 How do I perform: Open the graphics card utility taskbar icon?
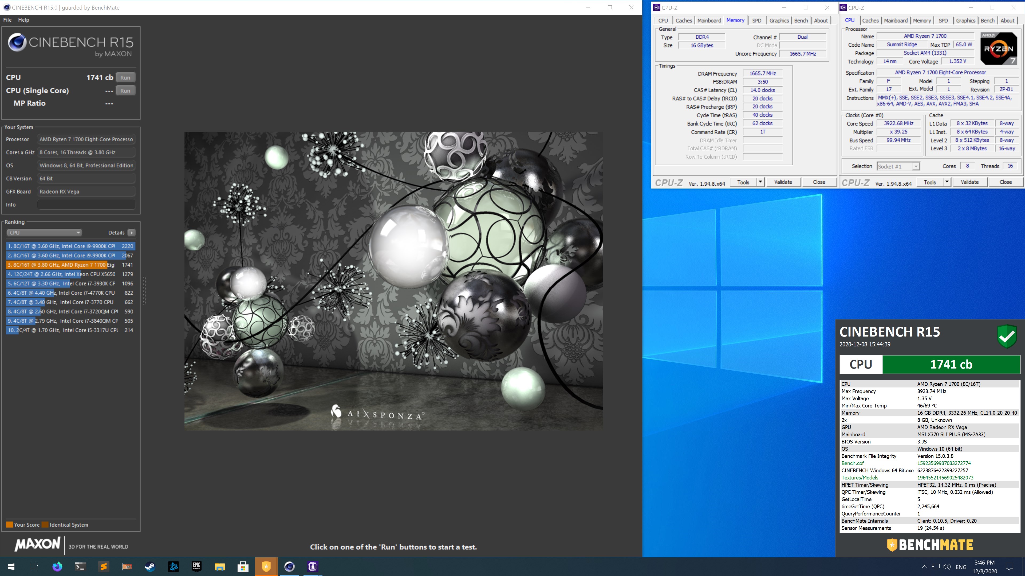127,566
